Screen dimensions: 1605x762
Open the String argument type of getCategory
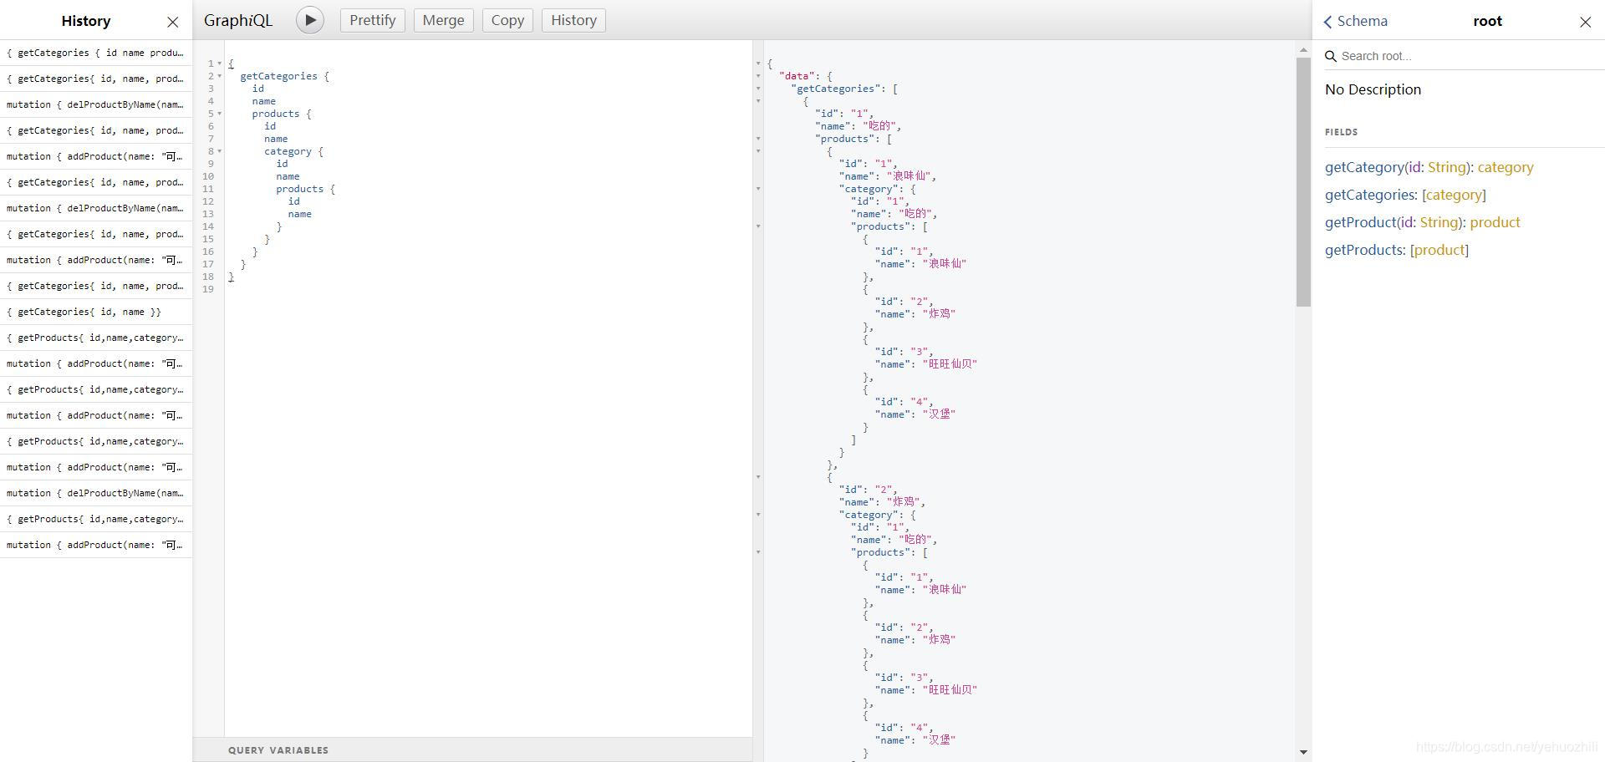1446,167
